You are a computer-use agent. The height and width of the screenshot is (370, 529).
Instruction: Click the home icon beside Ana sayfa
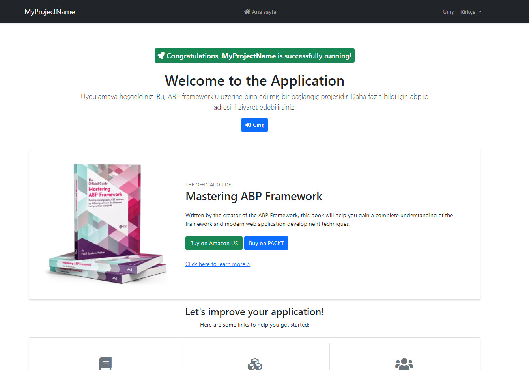[x=247, y=11]
